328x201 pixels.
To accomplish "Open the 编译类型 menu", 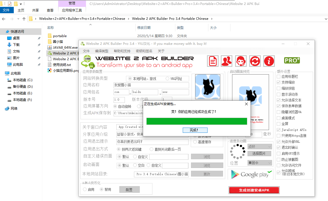I will (x=102, y=51).
